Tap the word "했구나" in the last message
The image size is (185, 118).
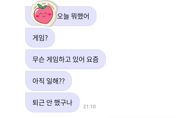[63, 103]
